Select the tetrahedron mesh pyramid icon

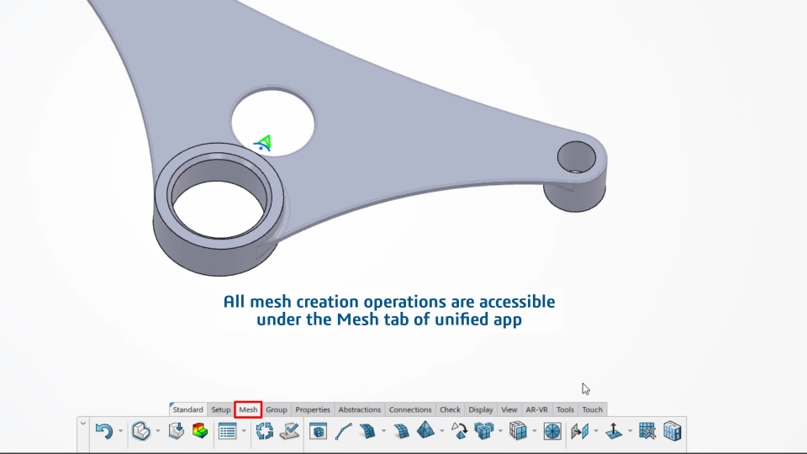tap(425, 430)
